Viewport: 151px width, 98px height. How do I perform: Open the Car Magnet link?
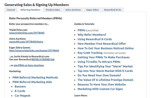23,95
